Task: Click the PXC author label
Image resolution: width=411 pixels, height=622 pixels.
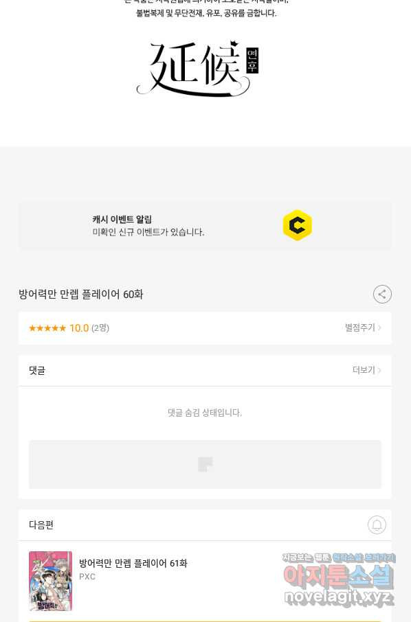Action: [x=87, y=577]
